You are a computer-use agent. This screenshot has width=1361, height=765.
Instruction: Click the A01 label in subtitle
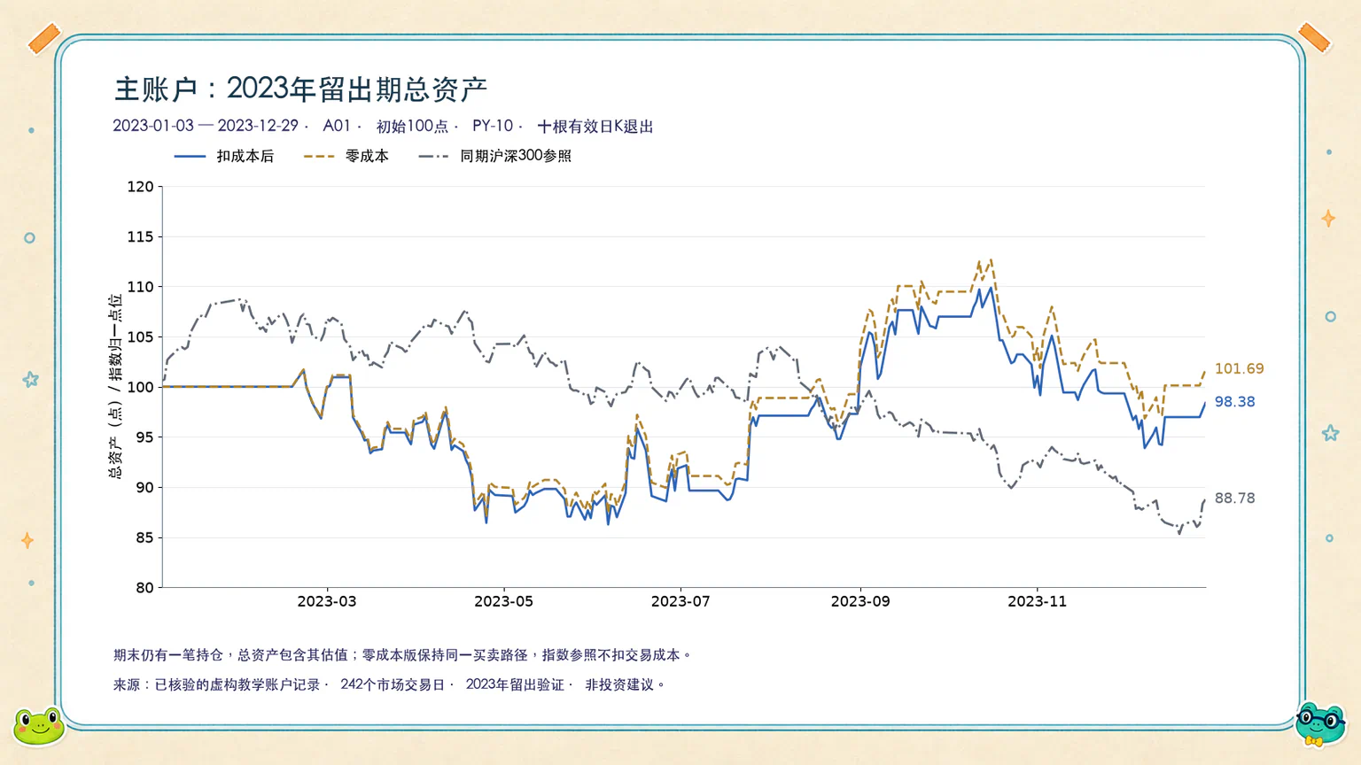point(337,126)
